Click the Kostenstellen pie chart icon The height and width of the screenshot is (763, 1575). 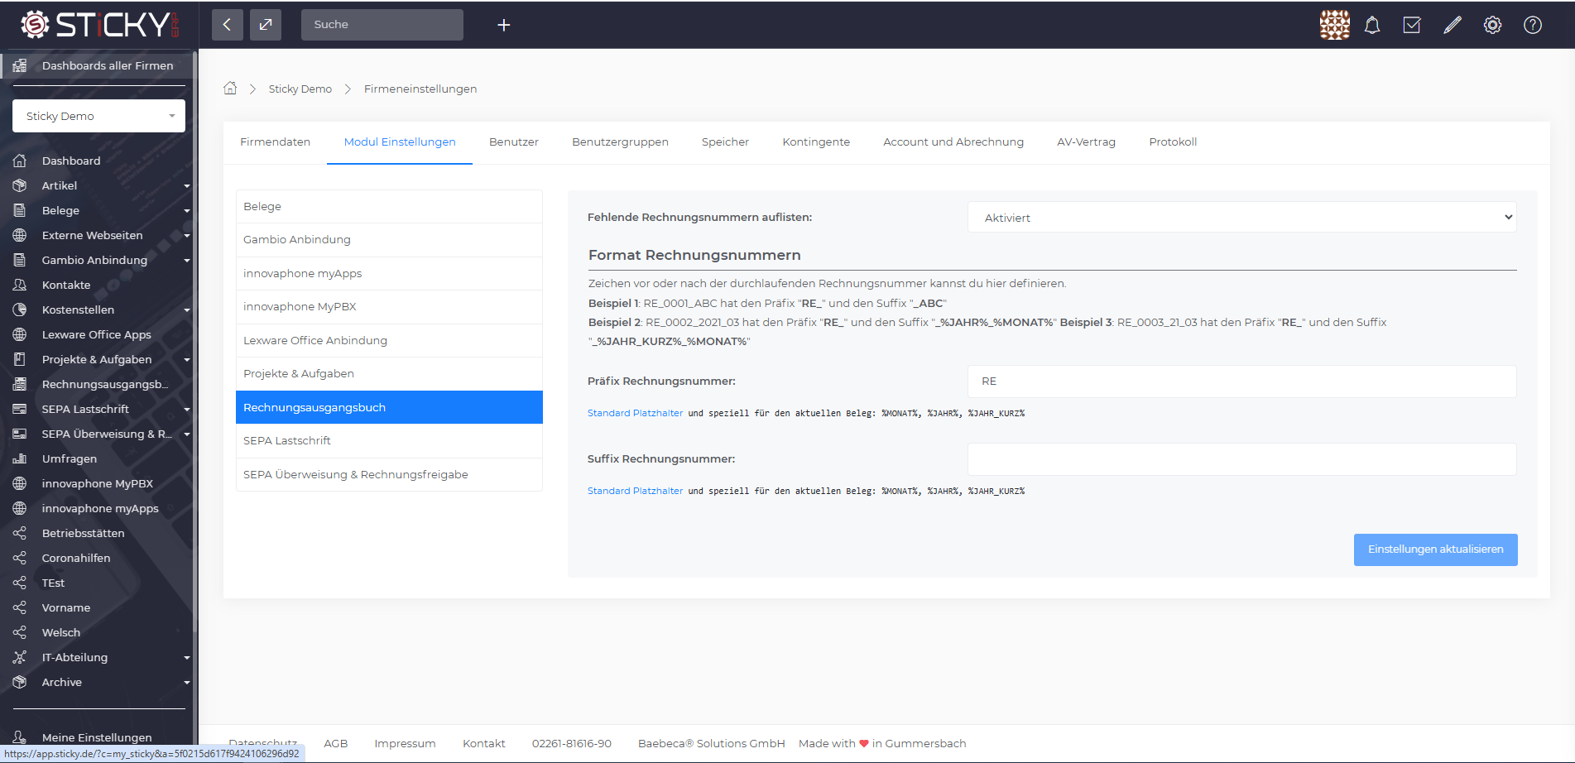click(x=20, y=310)
